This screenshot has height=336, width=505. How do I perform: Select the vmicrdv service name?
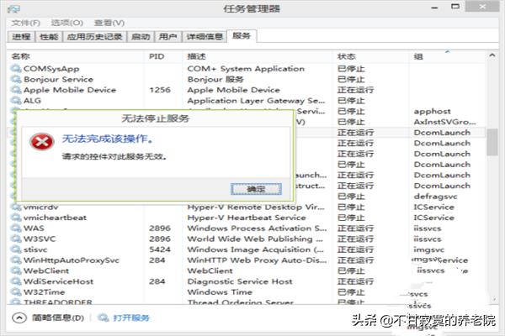click(40, 207)
